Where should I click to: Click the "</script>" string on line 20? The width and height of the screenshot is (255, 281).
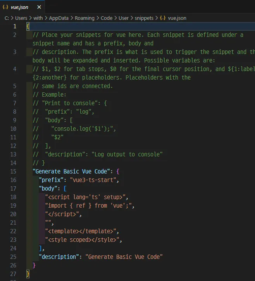[62, 214]
